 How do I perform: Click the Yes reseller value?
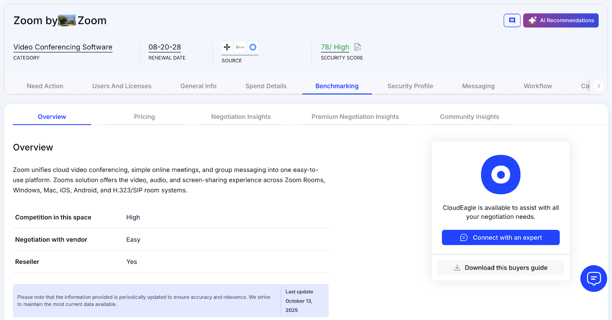(x=132, y=262)
